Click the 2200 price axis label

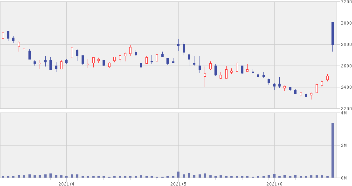pos(345,108)
